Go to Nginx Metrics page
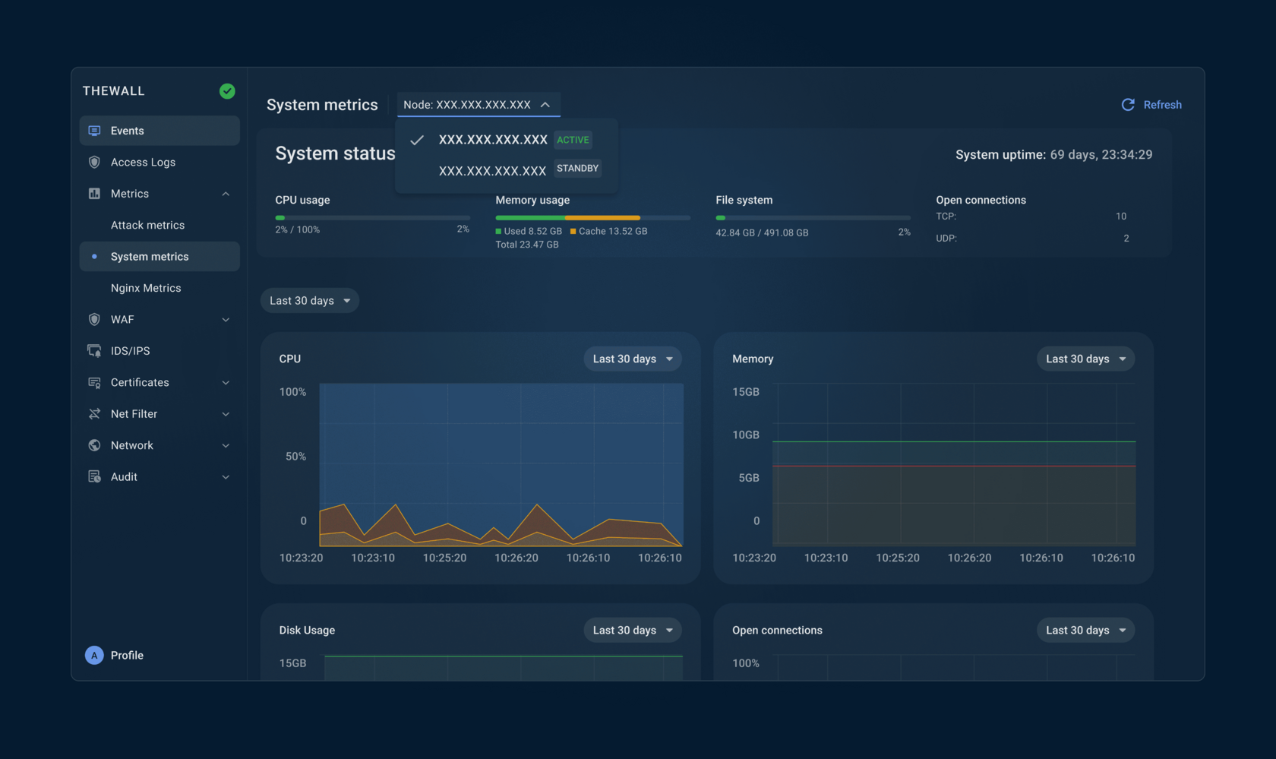Image resolution: width=1276 pixels, height=759 pixels. [146, 288]
